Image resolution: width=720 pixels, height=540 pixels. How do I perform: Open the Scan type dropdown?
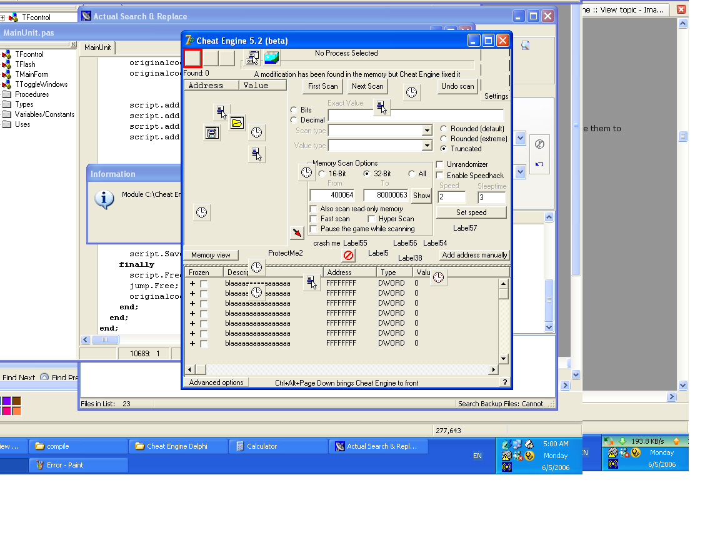coord(427,131)
